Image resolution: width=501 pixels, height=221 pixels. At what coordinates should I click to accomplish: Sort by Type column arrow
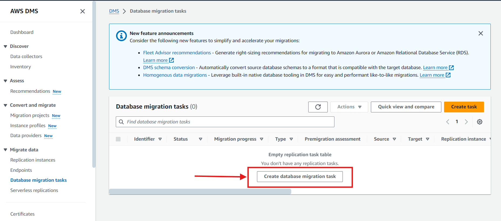click(x=291, y=139)
